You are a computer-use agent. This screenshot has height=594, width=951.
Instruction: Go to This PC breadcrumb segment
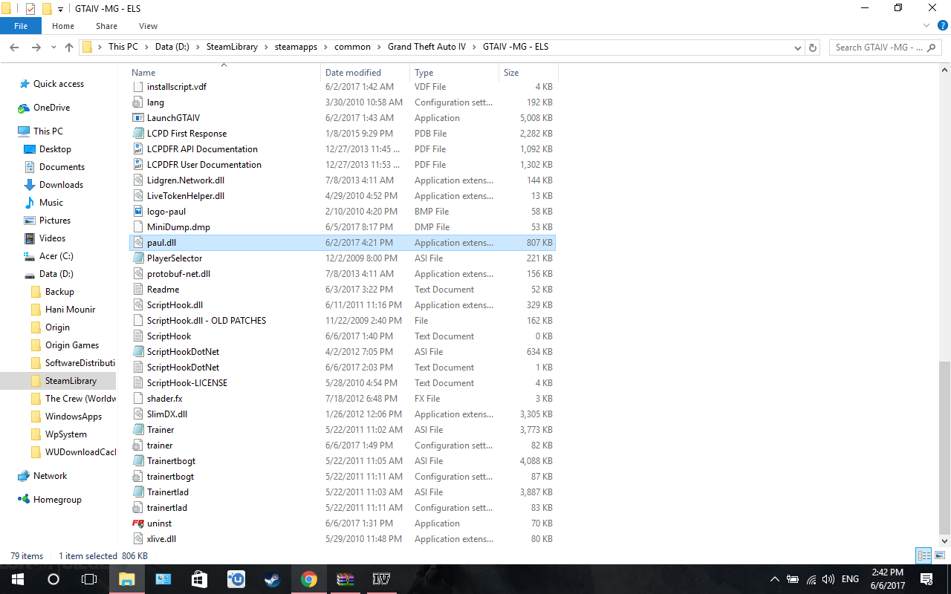coord(123,47)
